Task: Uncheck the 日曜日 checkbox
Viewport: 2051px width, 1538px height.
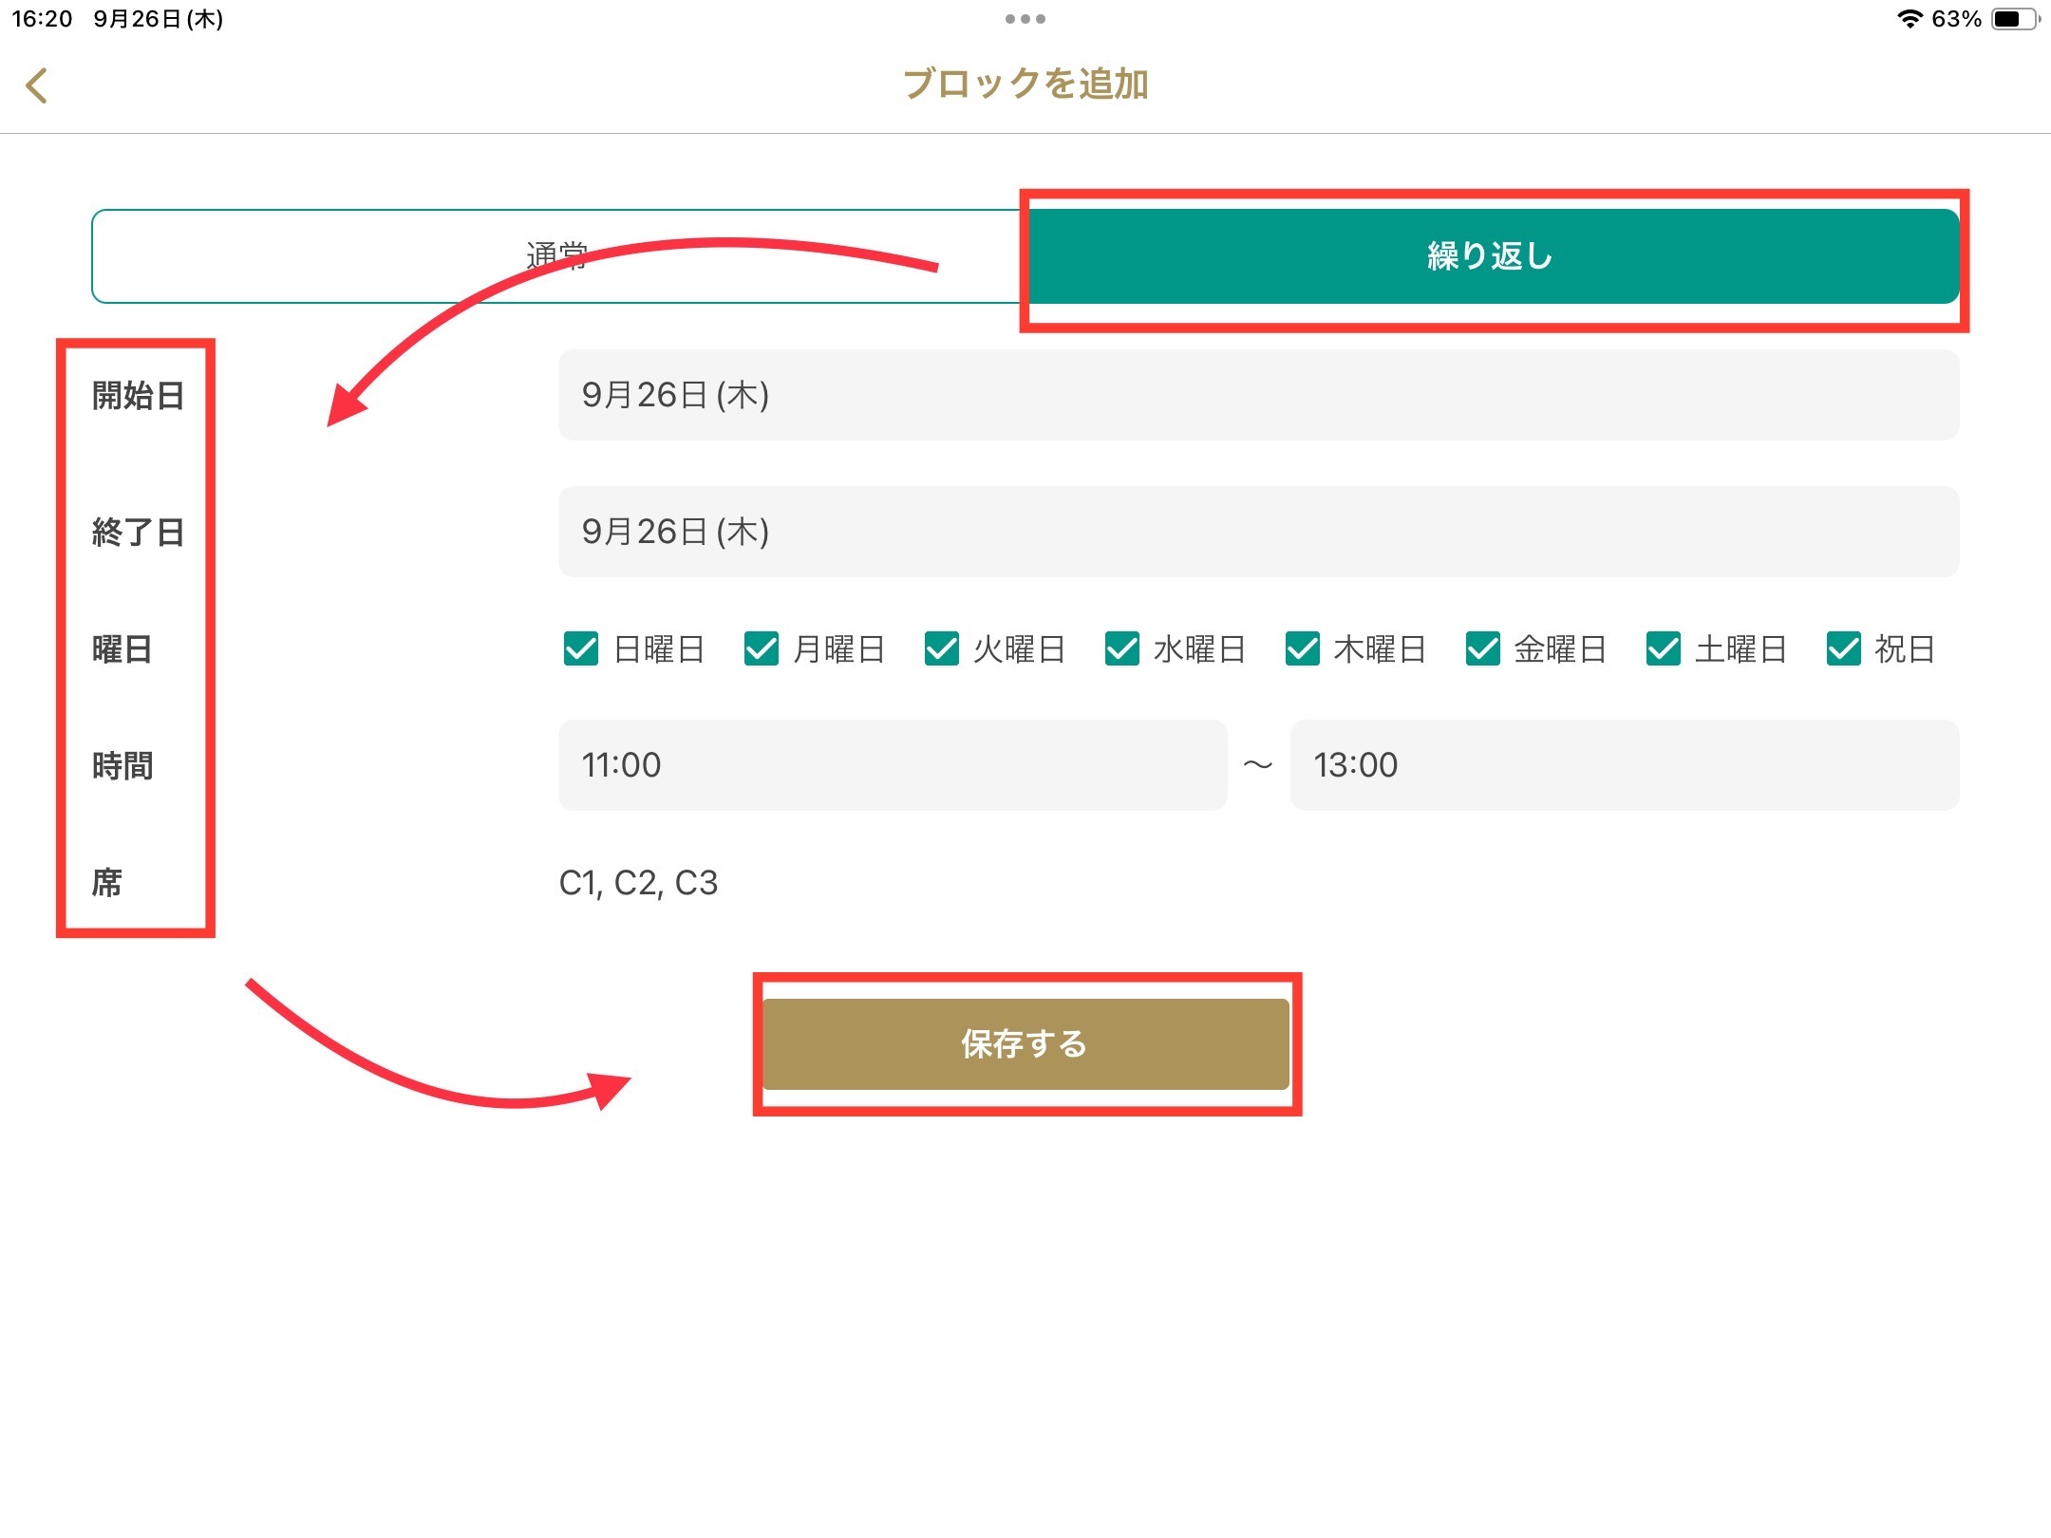Action: [581, 649]
